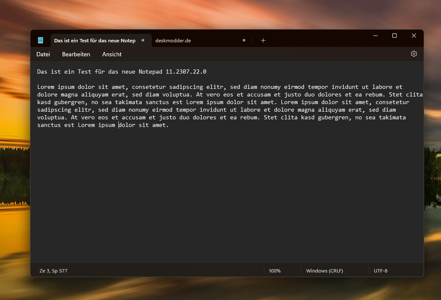This screenshot has height=300, width=441.
Task: Switch to the deskmodder.de tab
Action: point(201,41)
